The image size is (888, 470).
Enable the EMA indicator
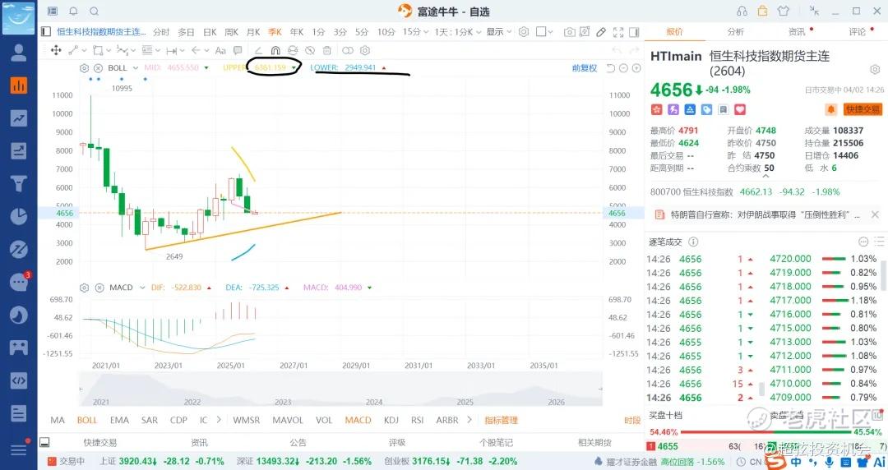(119, 420)
